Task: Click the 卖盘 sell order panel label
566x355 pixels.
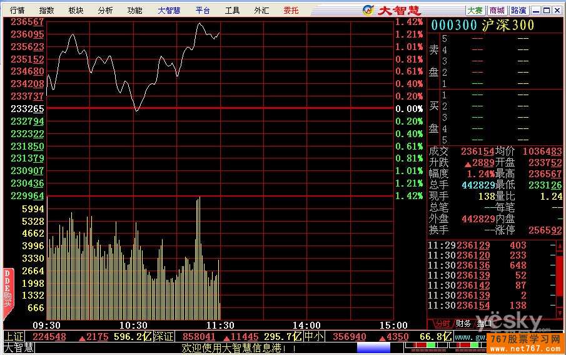Action: pyautogui.click(x=433, y=60)
